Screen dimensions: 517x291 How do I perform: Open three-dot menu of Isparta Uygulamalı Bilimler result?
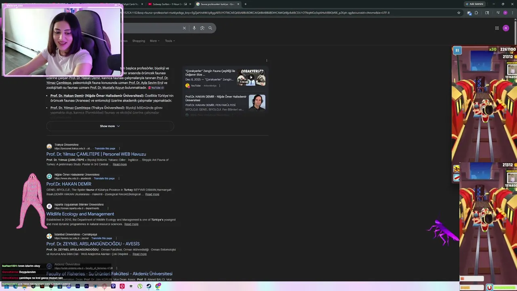[108, 208]
